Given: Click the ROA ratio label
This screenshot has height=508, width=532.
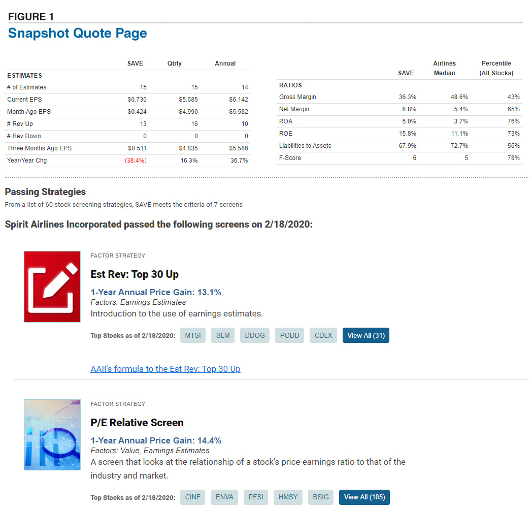Looking at the screenshot, I should (x=286, y=121).
